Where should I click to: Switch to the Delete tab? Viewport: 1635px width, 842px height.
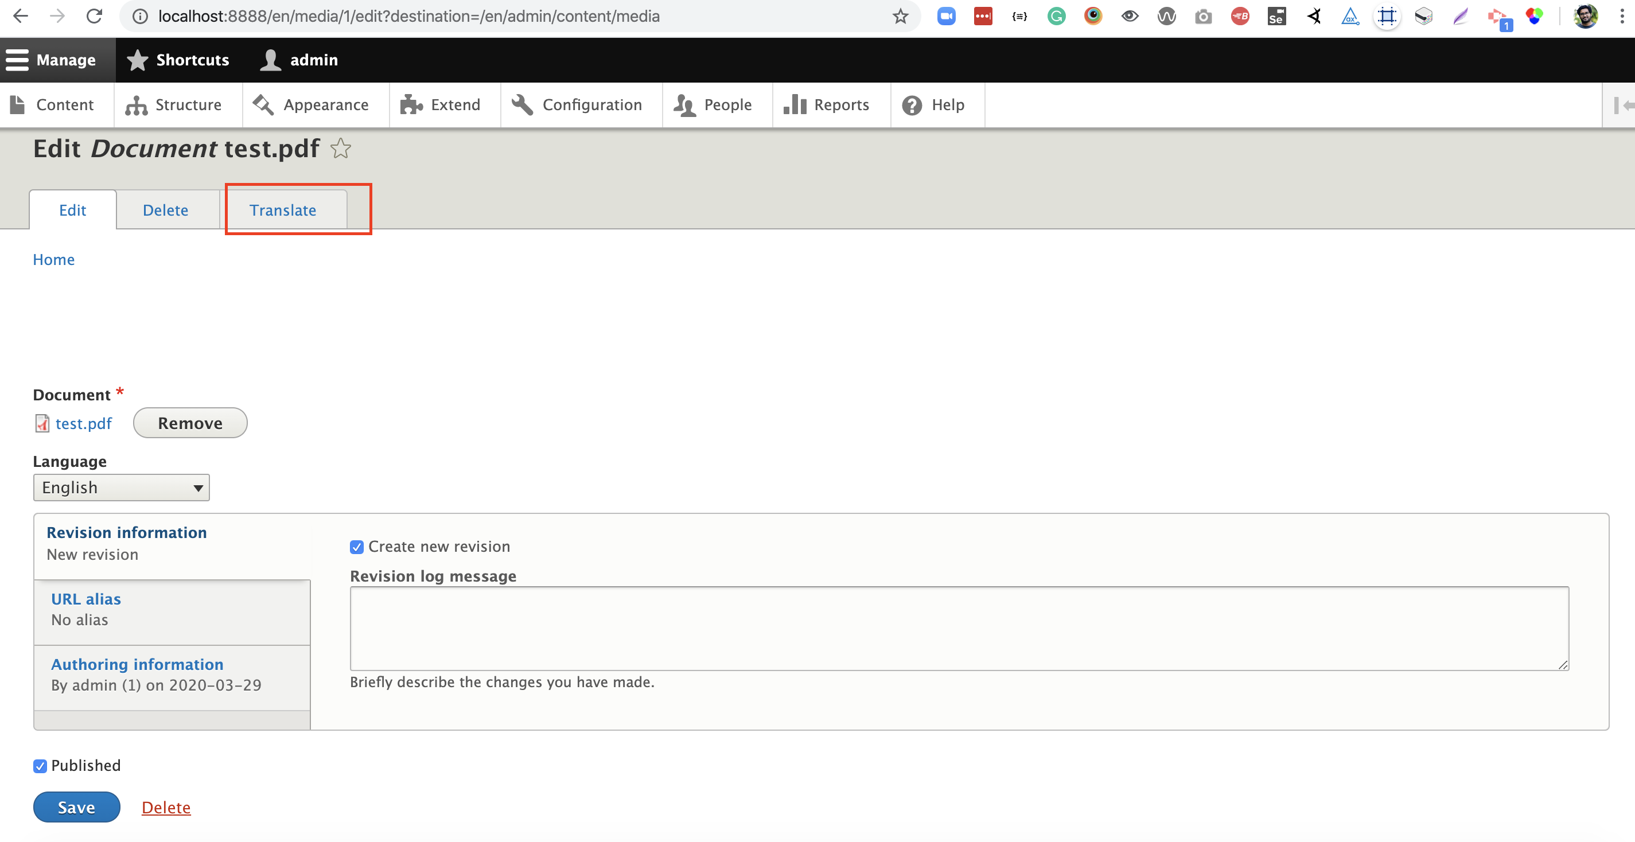coord(165,209)
